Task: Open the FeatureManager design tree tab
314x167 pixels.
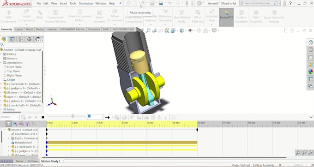Action: click(x=4, y=39)
